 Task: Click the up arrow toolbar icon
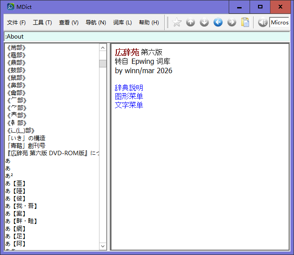click(x=191, y=22)
